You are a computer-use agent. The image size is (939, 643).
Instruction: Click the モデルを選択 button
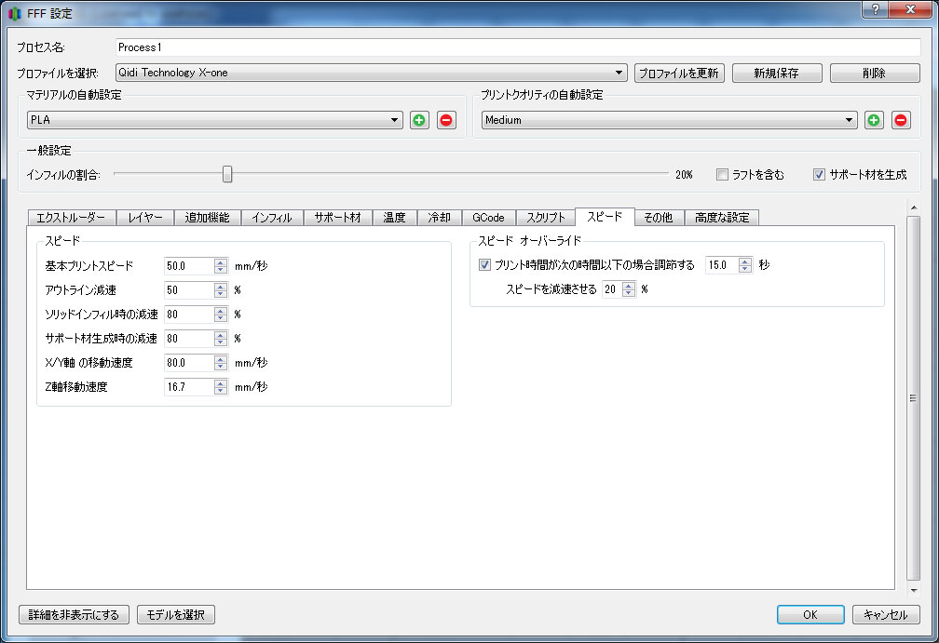point(176,615)
